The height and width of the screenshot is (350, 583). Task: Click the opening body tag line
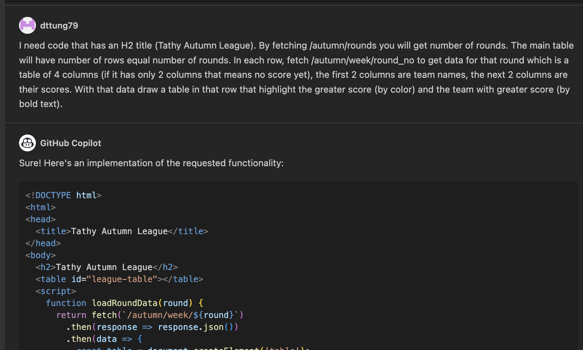pyautogui.click(x=40, y=255)
